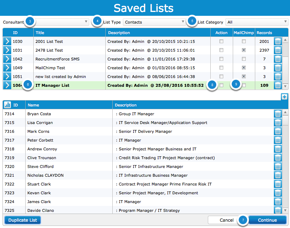Remove Kevan Clark from the list
This screenshot has width=290, height=228.
click(278, 193)
